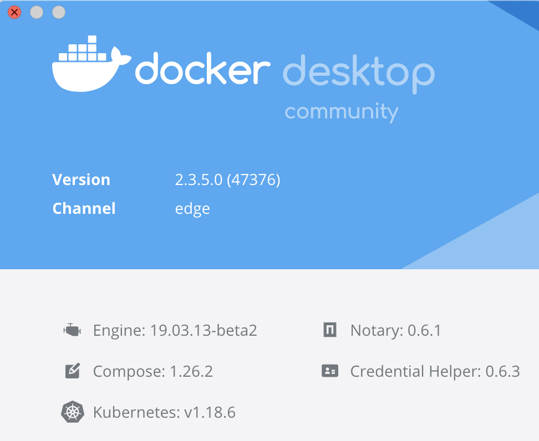
Task: Click Compose: 1.26.2 text
Action: 153,371
